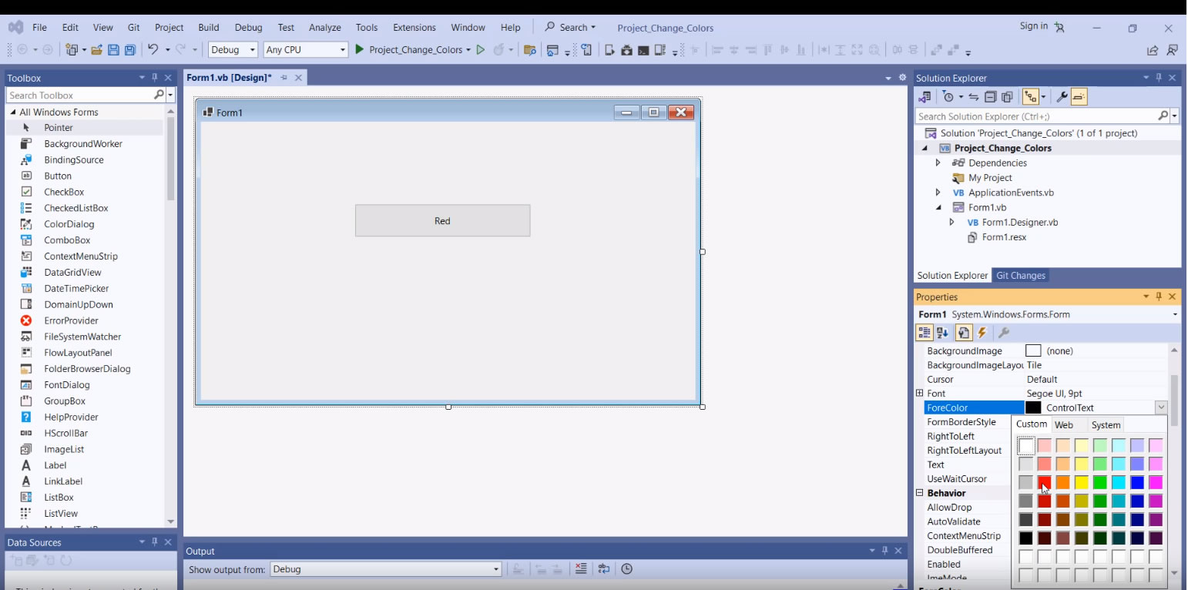Screen dimensions: 1188x590
Task: Click the Red button on Form1
Action: 442,221
